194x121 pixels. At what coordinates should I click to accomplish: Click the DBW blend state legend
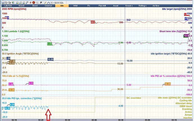(186, 106)
